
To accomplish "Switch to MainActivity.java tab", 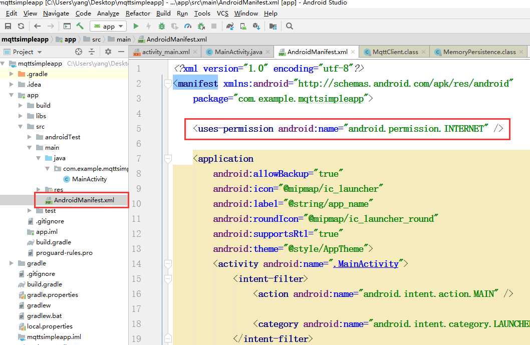I will click(x=238, y=52).
